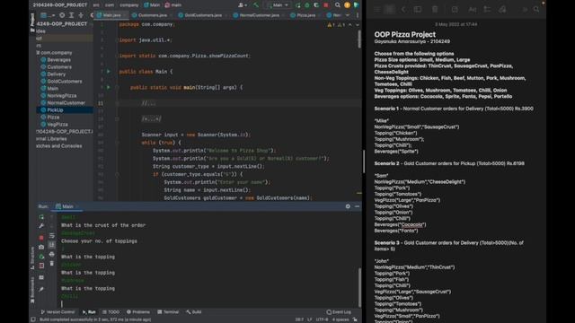Open text format Aa icon in Notes
This screenshot has width=575, height=323.
pos(473,9)
